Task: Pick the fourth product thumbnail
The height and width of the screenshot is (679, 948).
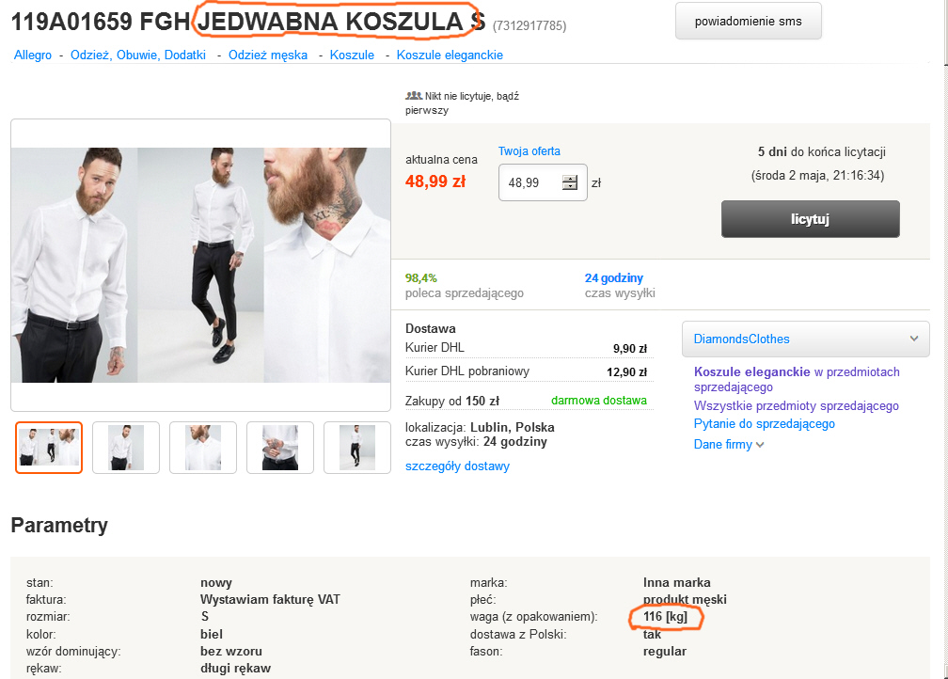Action: pyautogui.click(x=280, y=448)
